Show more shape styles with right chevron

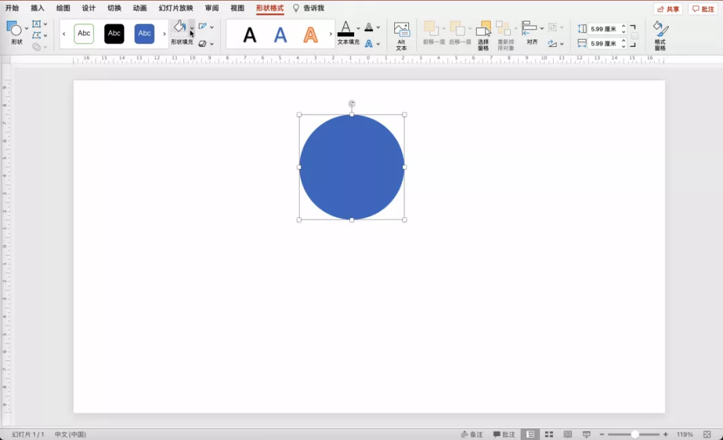click(x=164, y=33)
